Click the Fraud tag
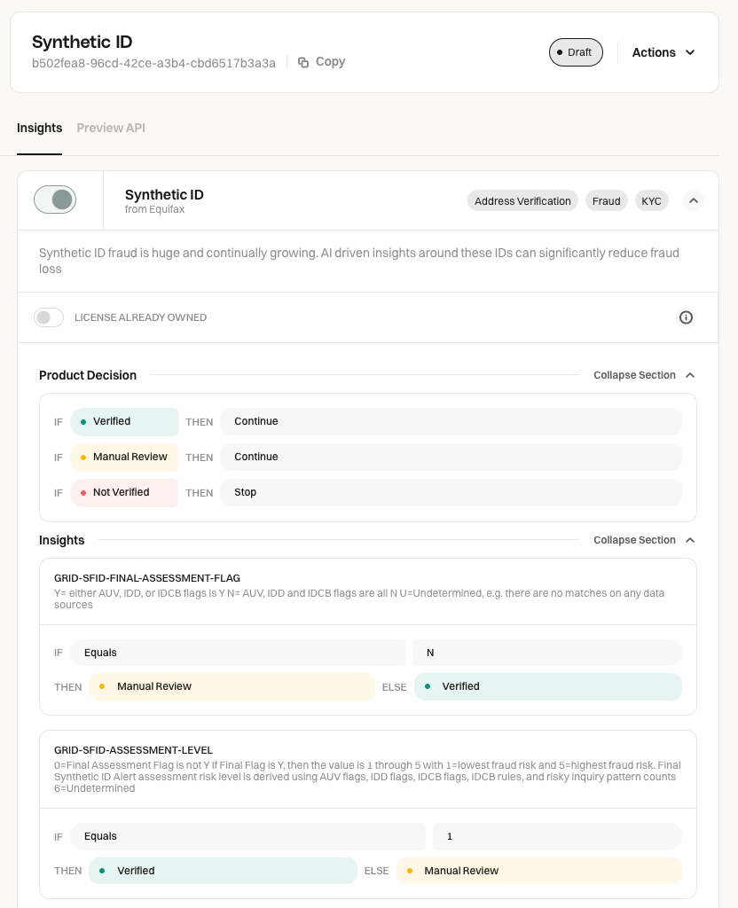Image resolution: width=738 pixels, height=908 pixels. pyautogui.click(x=607, y=201)
